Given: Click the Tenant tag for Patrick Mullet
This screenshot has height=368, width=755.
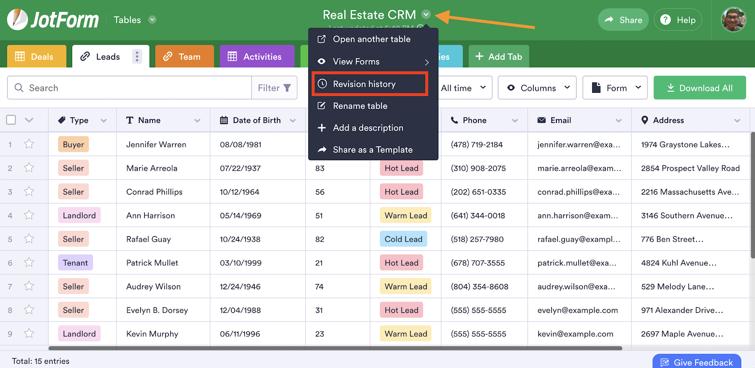Looking at the screenshot, I should pyautogui.click(x=75, y=262).
